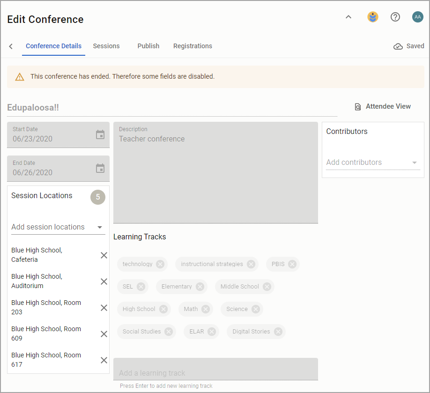Remove the Science learning track chip
The height and width of the screenshot is (393, 430).
click(256, 309)
